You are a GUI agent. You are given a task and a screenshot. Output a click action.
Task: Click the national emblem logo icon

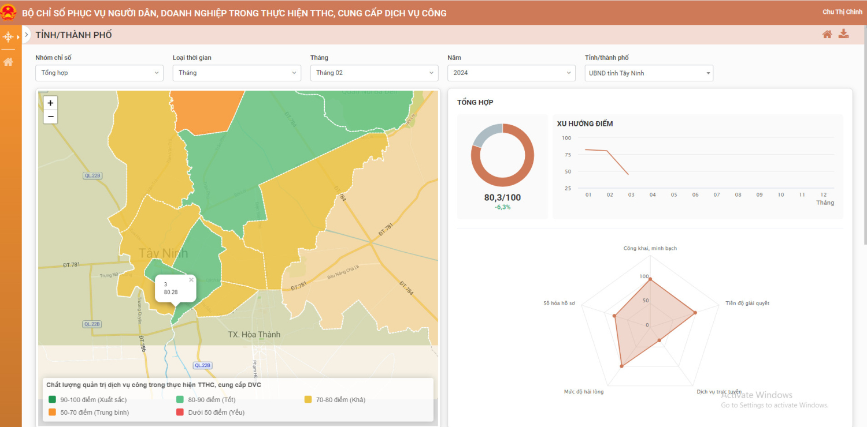9,13
